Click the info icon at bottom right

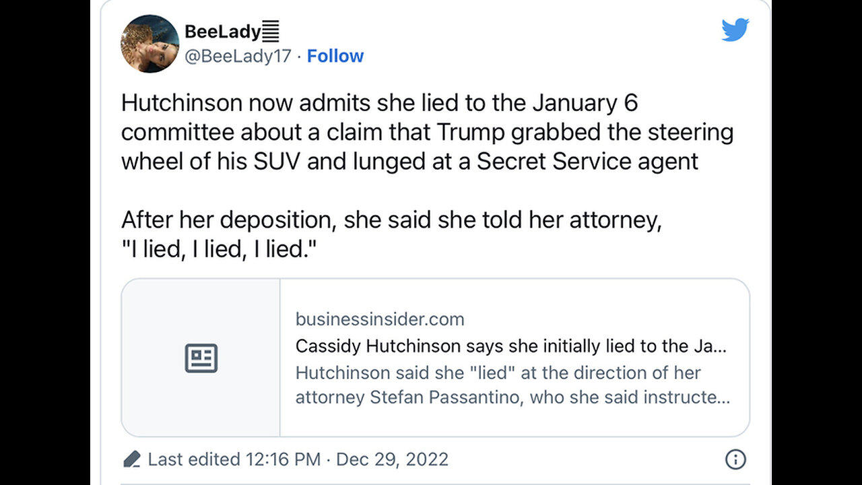(x=737, y=459)
